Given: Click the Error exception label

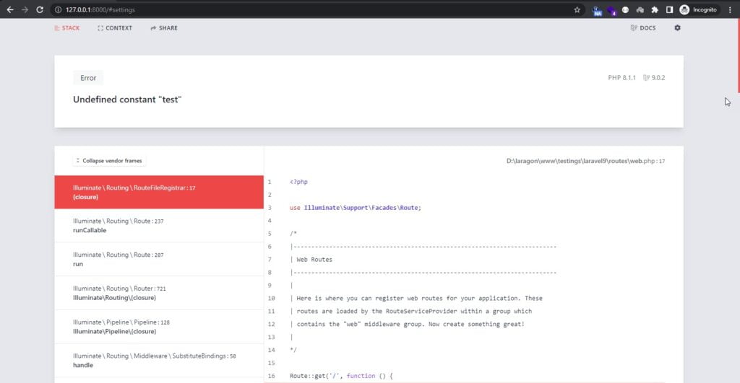Looking at the screenshot, I should 88,78.
